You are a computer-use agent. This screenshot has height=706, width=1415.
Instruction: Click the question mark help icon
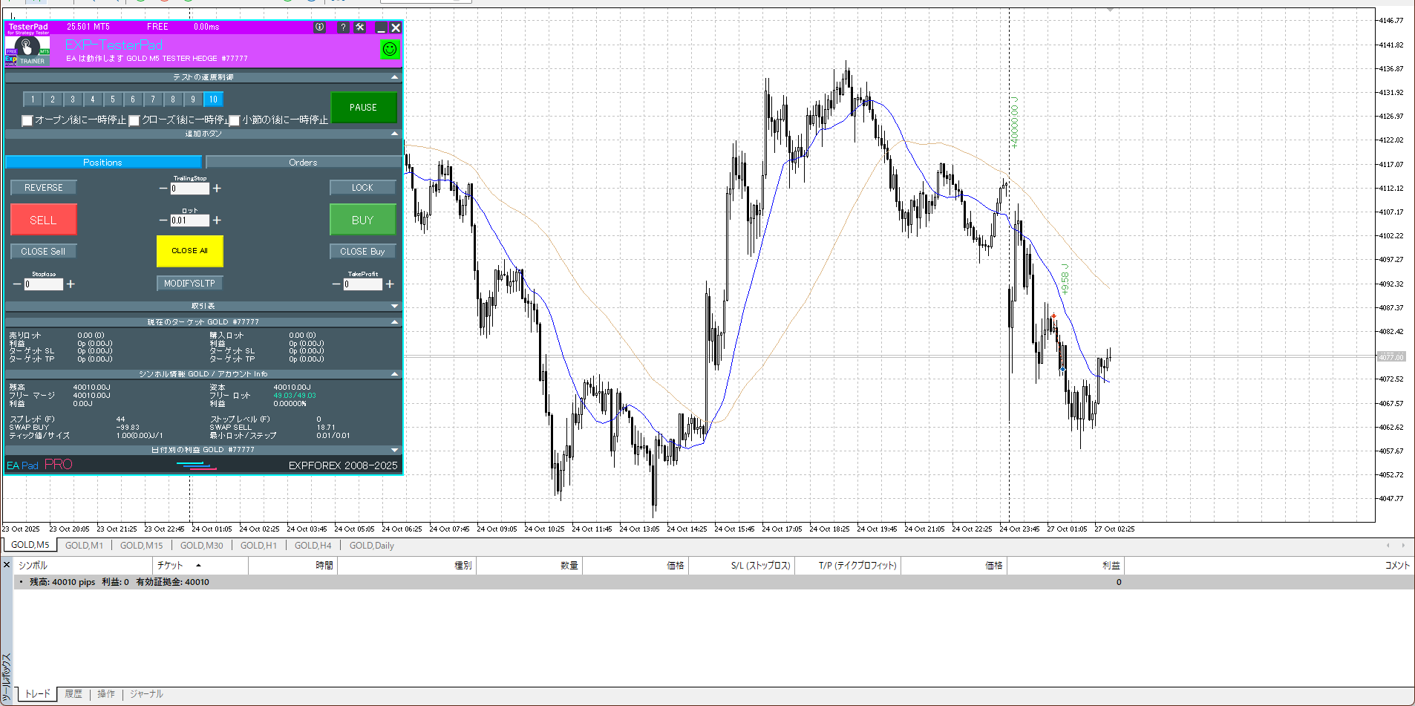point(342,27)
